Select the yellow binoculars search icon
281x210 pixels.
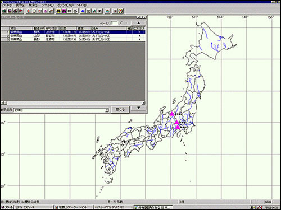[x=58, y=11]
